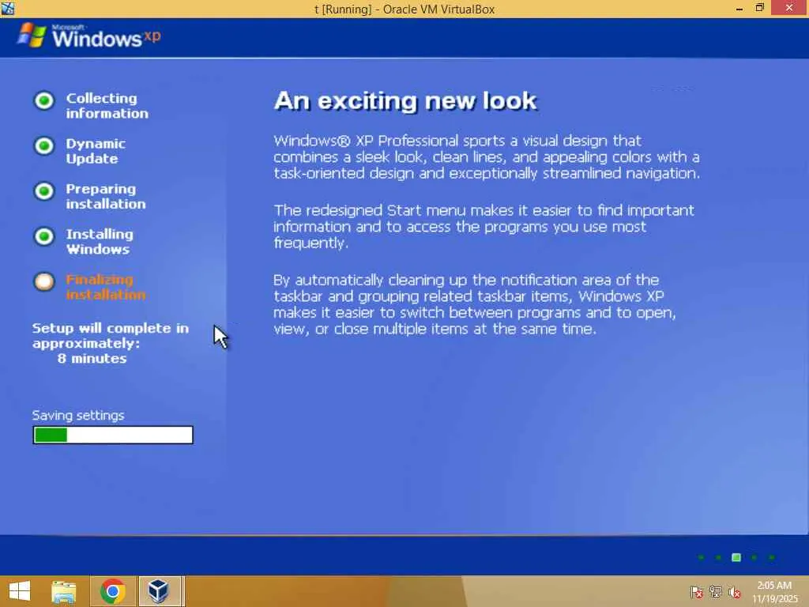
Task: Click the "Preparing installation" label
Action: (x=106, y=197)
